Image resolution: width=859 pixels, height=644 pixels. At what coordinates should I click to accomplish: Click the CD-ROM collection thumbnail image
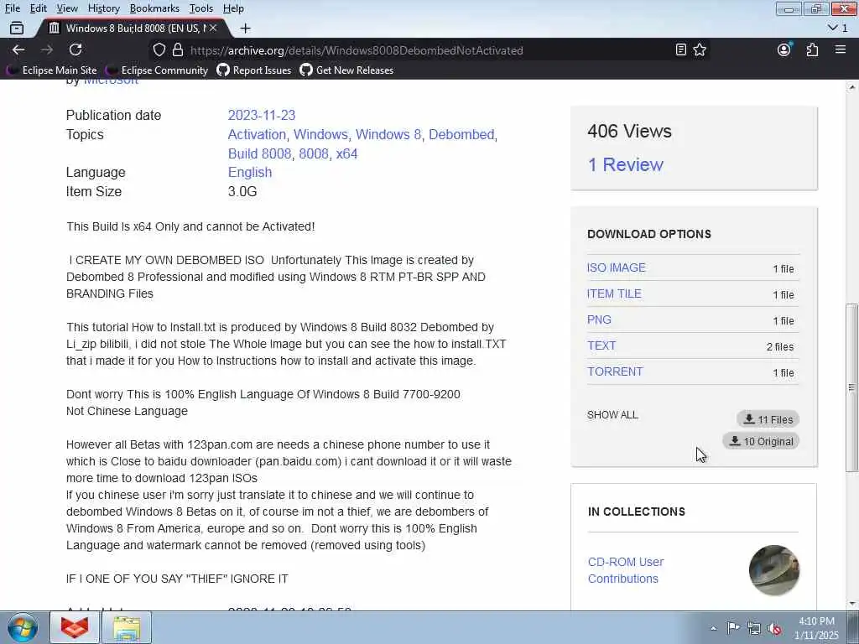774,570
